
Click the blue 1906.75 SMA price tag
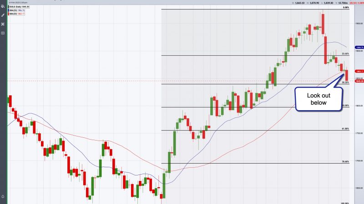pyautogui.click(x=359, y=48)
